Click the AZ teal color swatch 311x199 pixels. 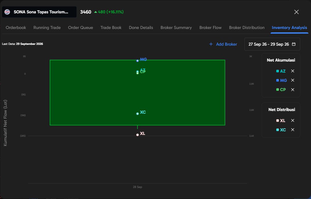tap(278, 71)
